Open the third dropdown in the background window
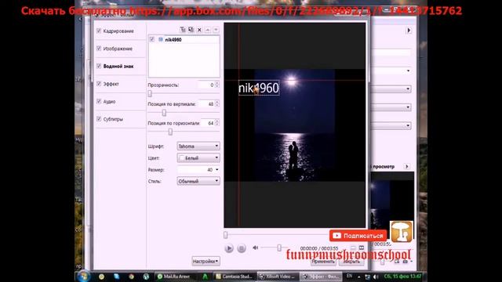The width and height of the screenshot is (502, 282). point(391,107)
